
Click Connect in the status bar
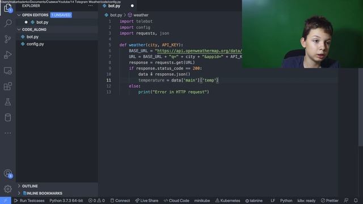[120, 201]
